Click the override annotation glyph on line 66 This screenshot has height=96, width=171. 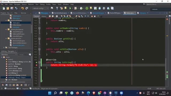click(x=36, y=62)
